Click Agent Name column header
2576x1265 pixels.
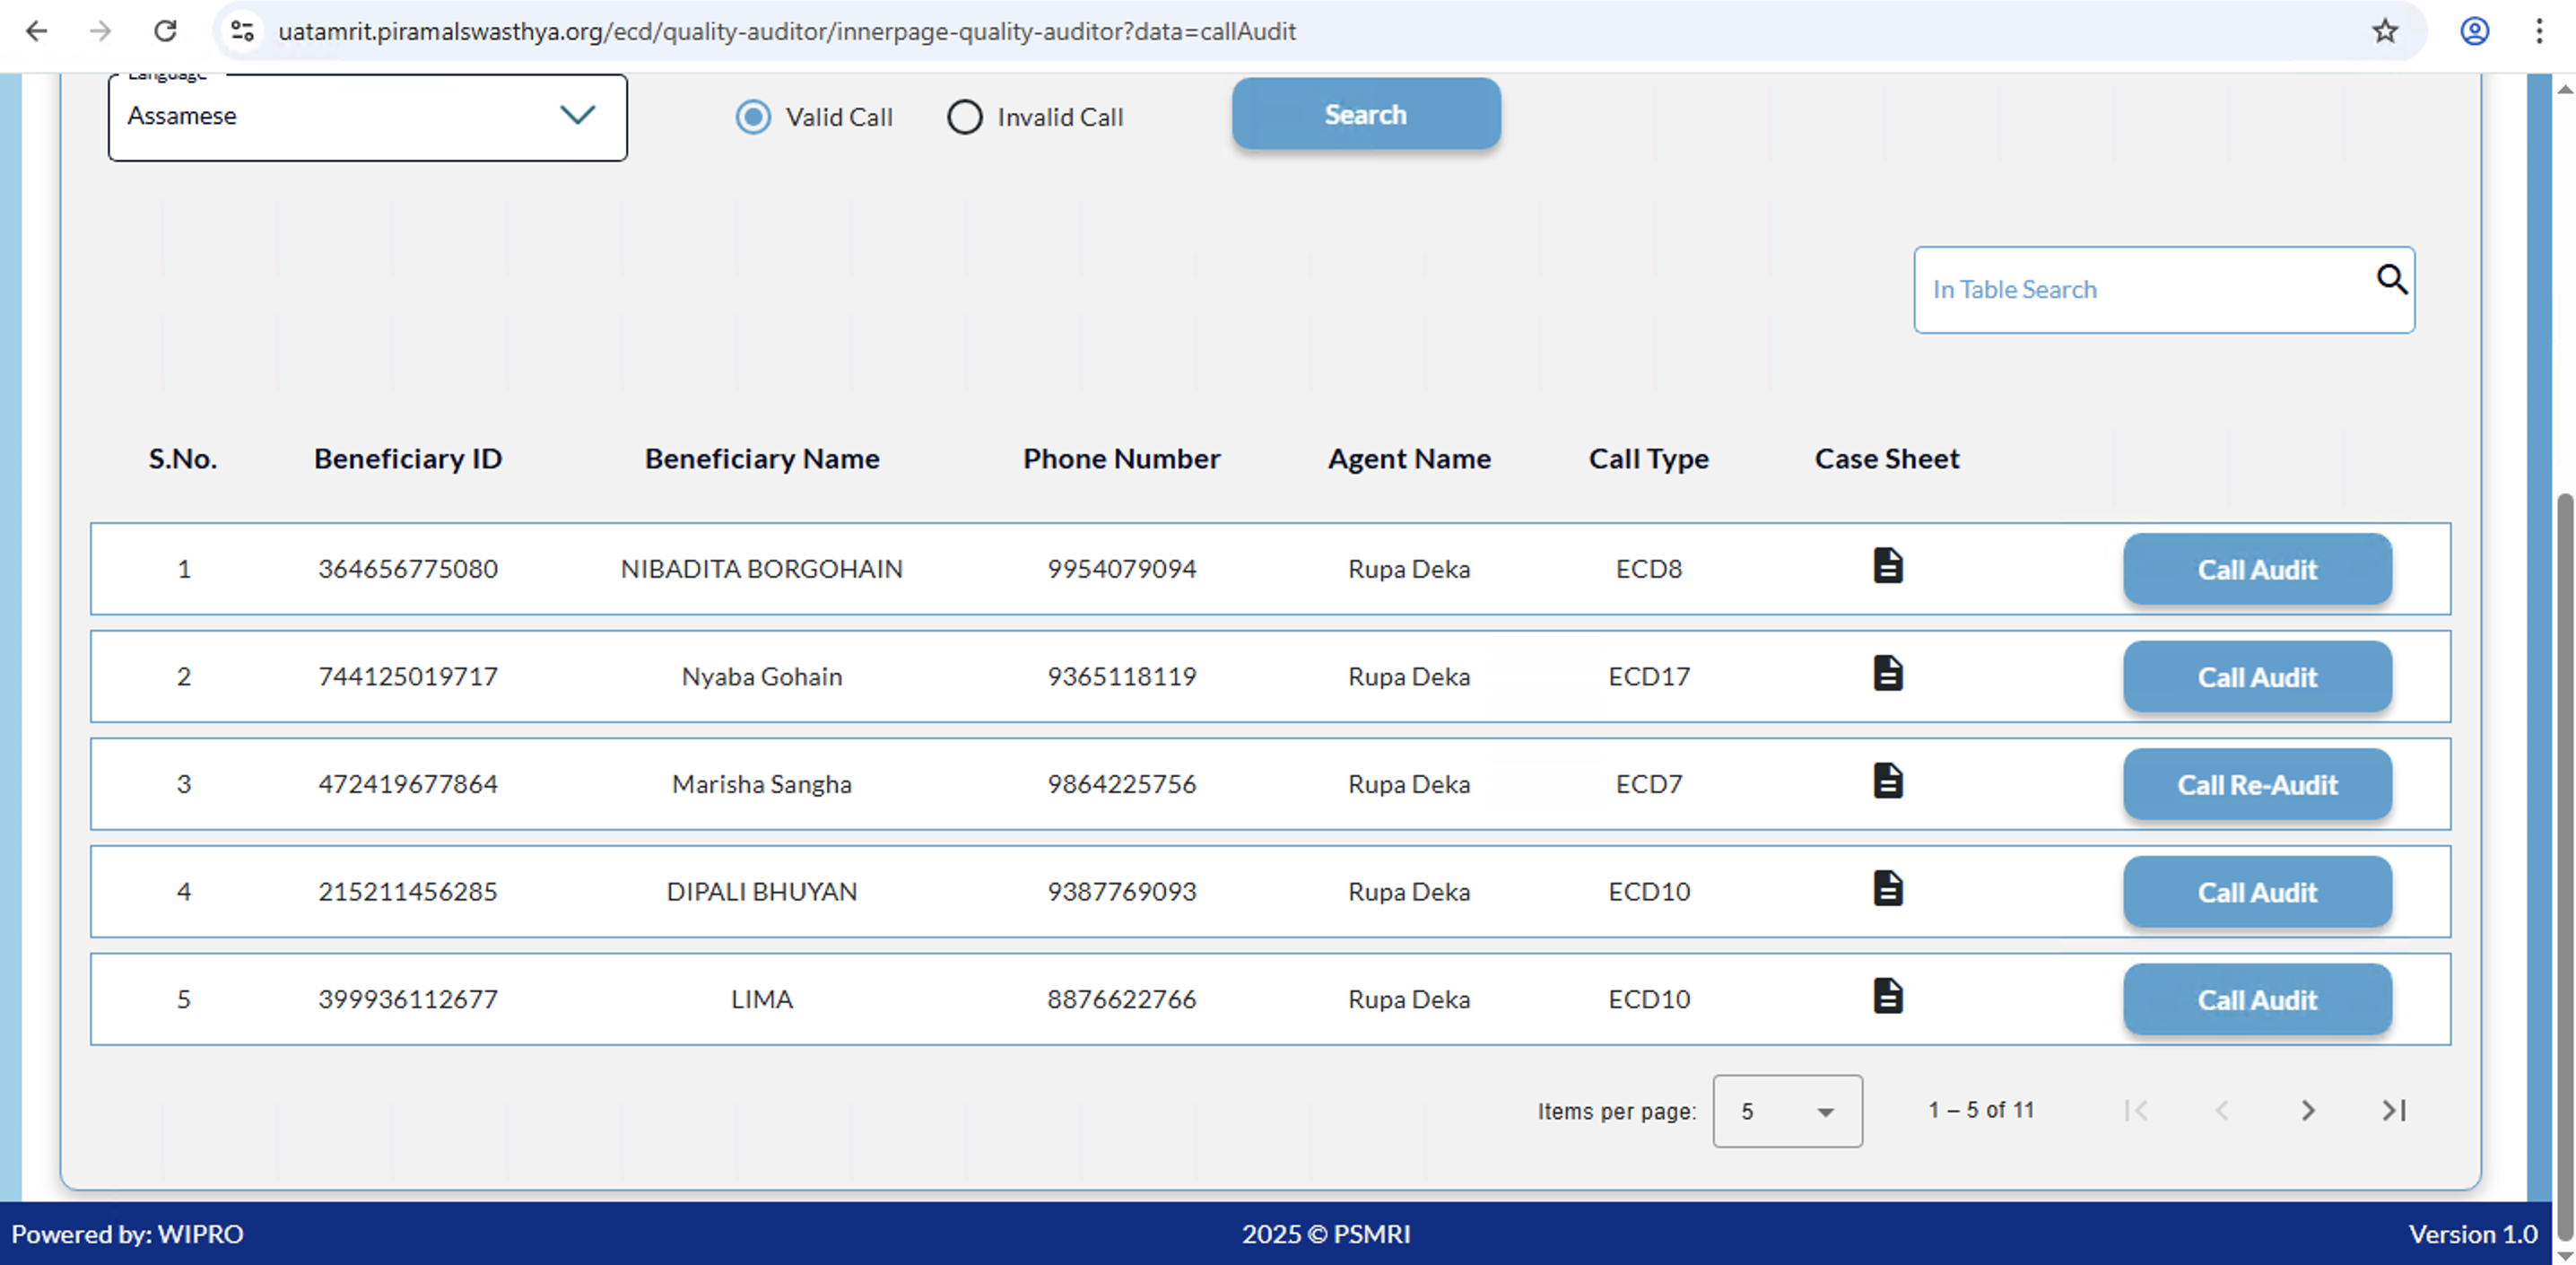[x=1409, y=459]
